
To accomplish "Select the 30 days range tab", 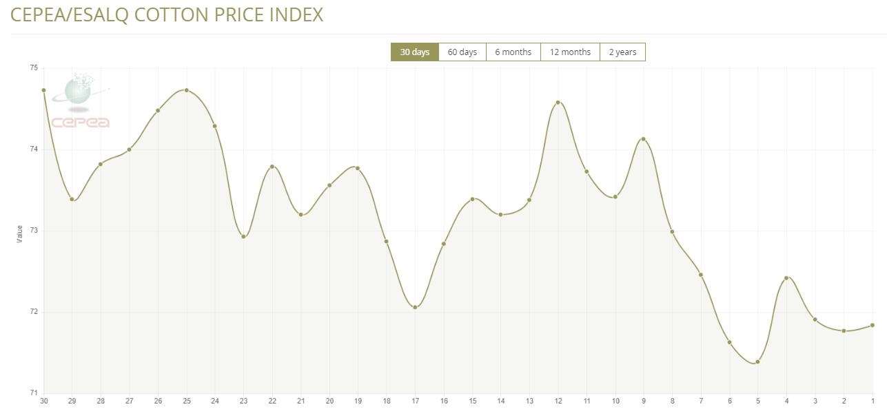I will pos(414,52).
